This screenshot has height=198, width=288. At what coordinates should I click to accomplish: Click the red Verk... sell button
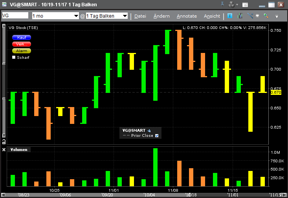pyautogui.click(x=22, y=44)
